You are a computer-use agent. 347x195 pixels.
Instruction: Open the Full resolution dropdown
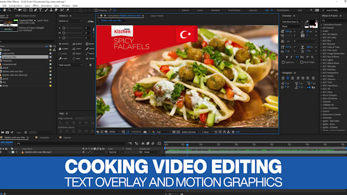pyautogui.click(x=164, y=132)
